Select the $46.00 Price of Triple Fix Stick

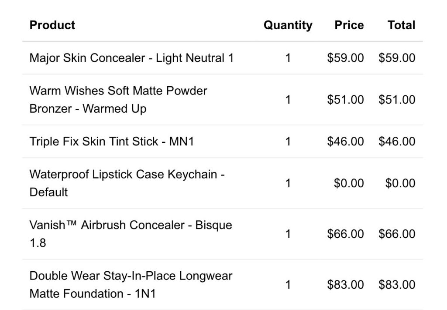point(345,142)
